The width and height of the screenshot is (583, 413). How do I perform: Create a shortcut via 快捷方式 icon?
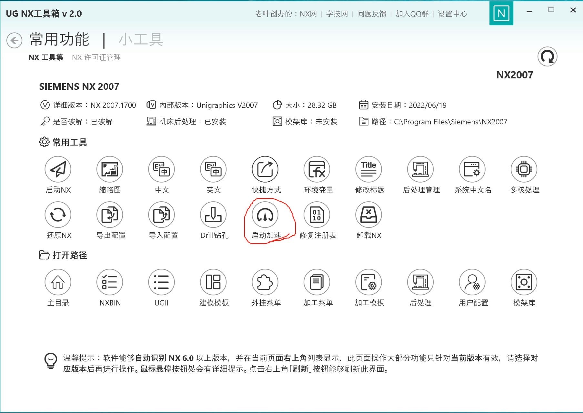click(265, 169)
